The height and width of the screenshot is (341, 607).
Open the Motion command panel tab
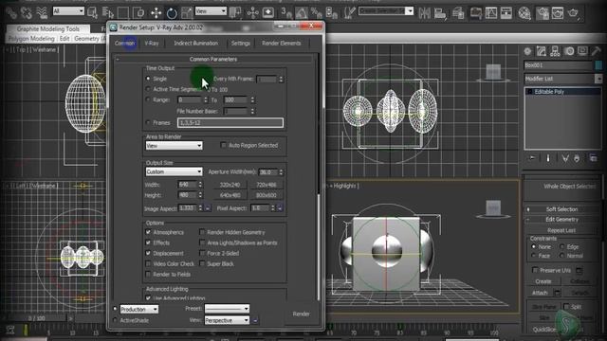tap(569, 51)
